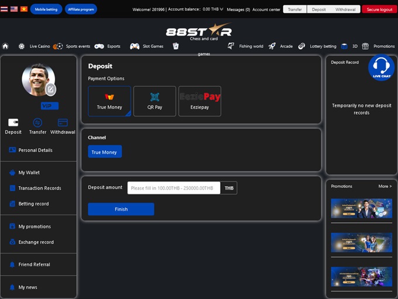Expand the account balance dropdown arrow

point(221,9)
